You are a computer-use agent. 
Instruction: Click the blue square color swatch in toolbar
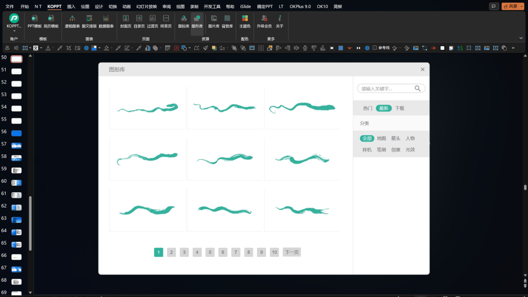(341, 48)
